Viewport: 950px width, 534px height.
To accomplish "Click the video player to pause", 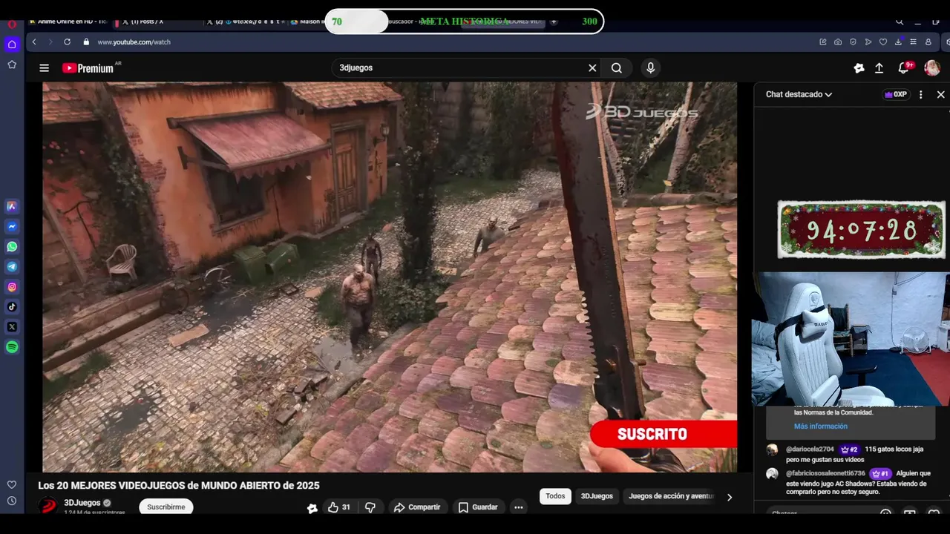I will click(x=390, y=277).
